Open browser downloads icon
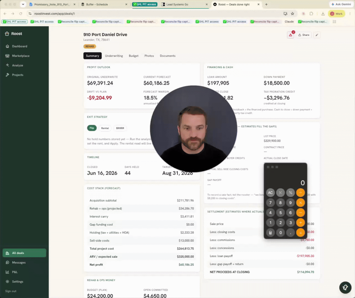Image resolution: width=355 pixels, height=298 pixels. [x=323, y=13]
